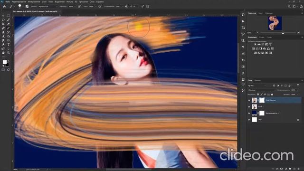Screen dimensions: 304x171
Task: Open the layer filter kind dropdown
Action: pyautogui.click(x=257, y=85)
